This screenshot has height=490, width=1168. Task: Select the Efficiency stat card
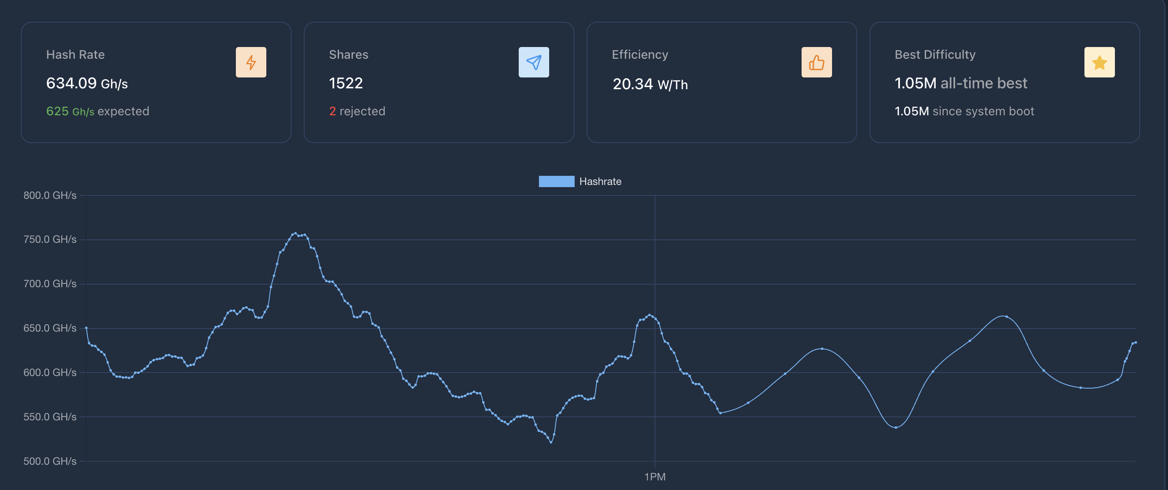tap(722, 81)
